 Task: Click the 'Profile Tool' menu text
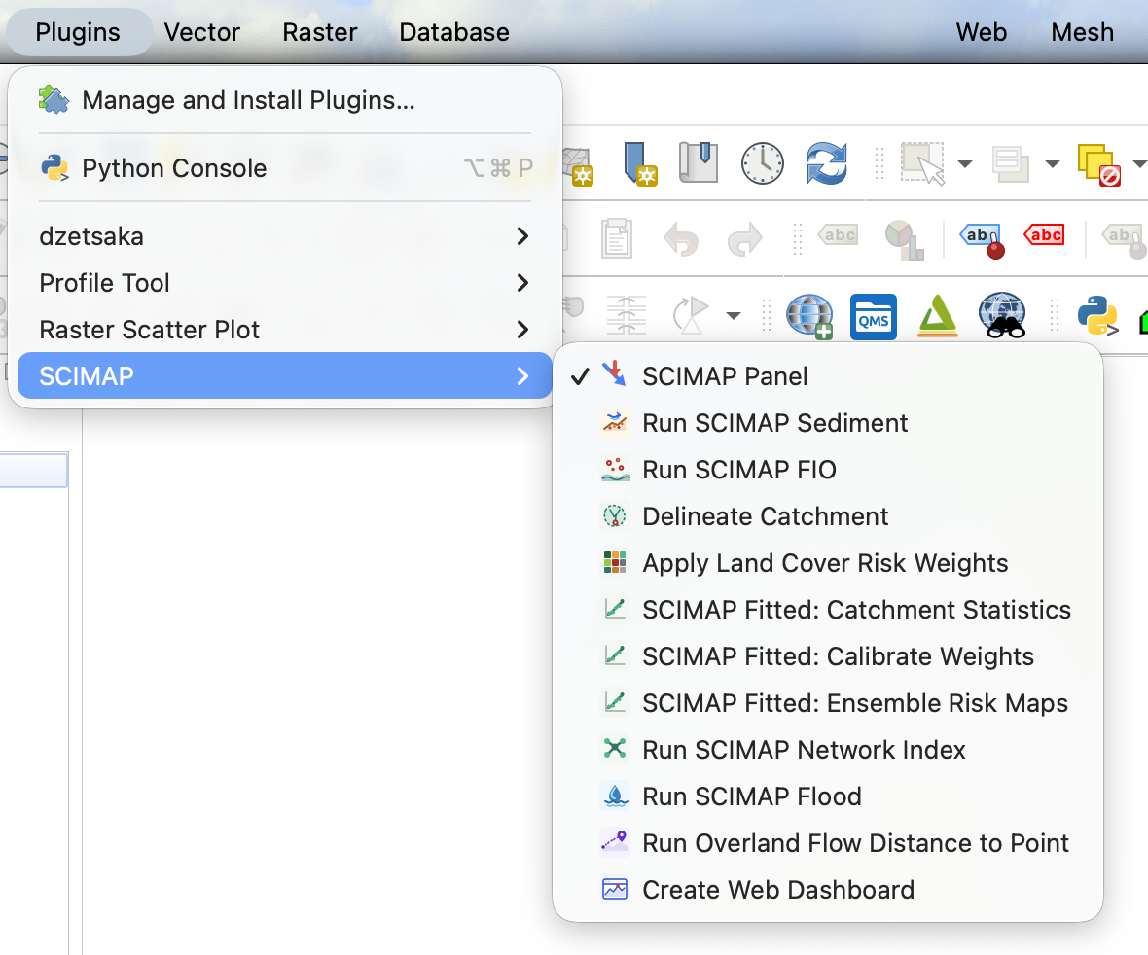104,283
